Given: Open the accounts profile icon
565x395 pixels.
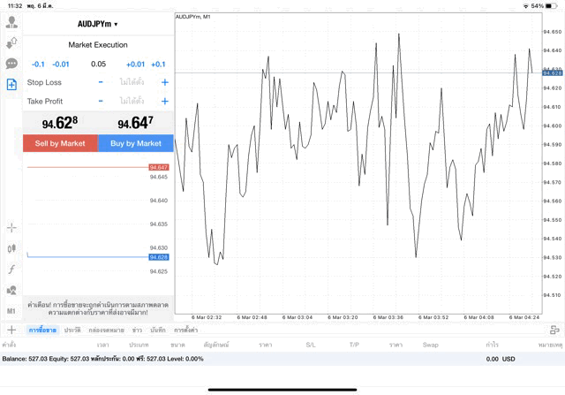Looking at the screenshot, I should click(x=11, y=22).
